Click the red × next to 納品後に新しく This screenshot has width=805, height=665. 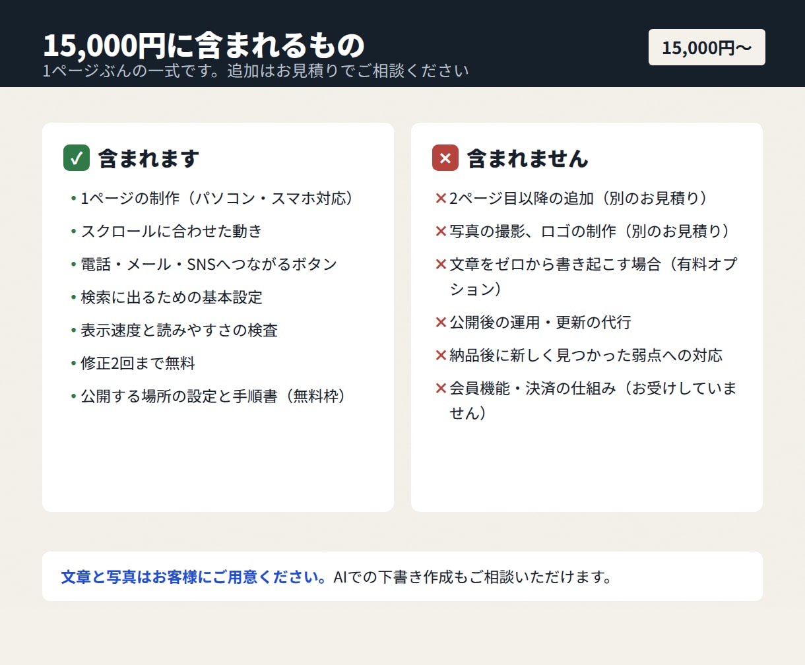pyautogui.click(x=441, y=355)
